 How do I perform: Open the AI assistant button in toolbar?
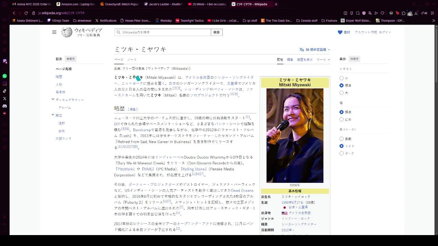point(424,13)
